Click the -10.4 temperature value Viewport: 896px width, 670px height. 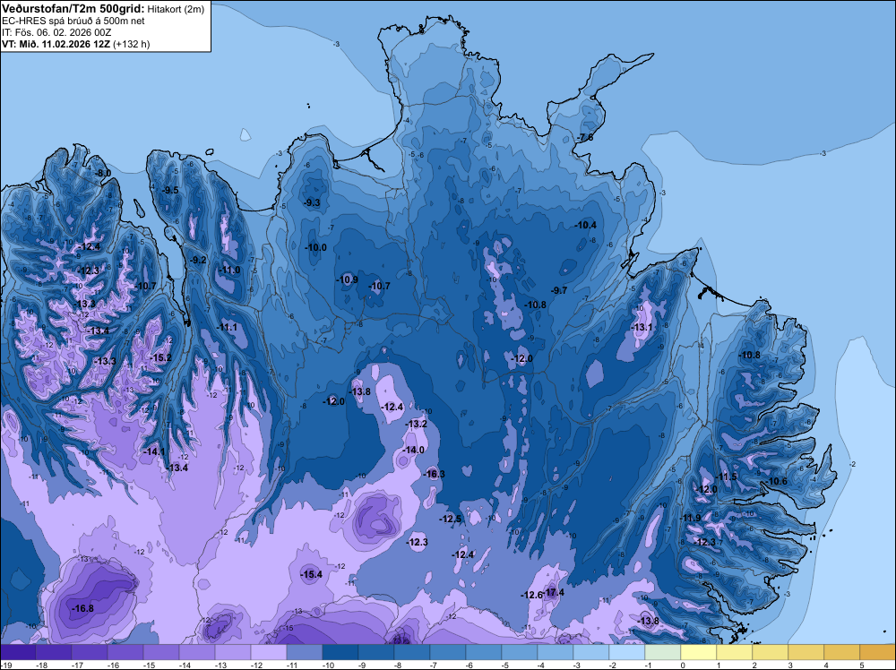point(586,225)
